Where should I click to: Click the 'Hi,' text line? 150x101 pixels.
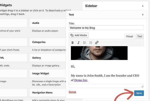73,66
